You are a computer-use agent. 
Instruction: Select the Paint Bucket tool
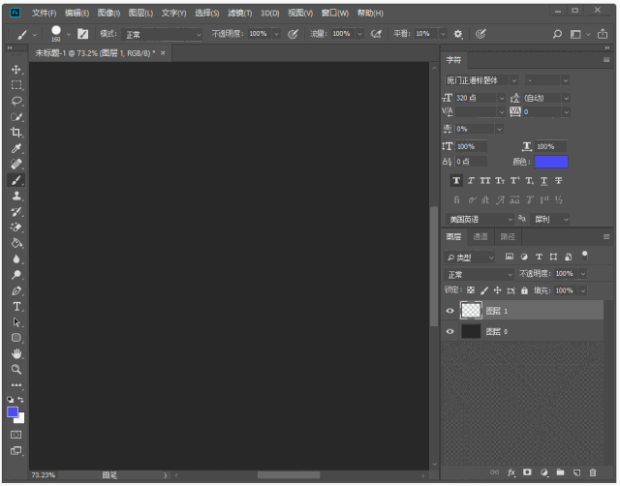tap(16, 243)
